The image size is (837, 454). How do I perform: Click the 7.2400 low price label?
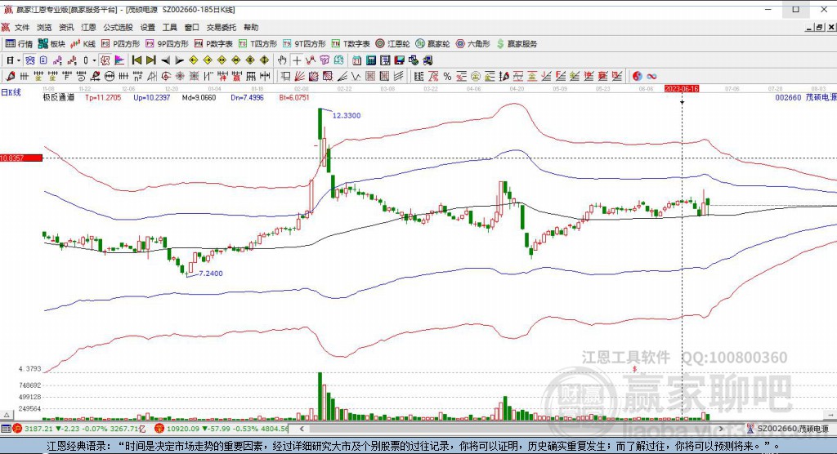(x=211, y=274)
